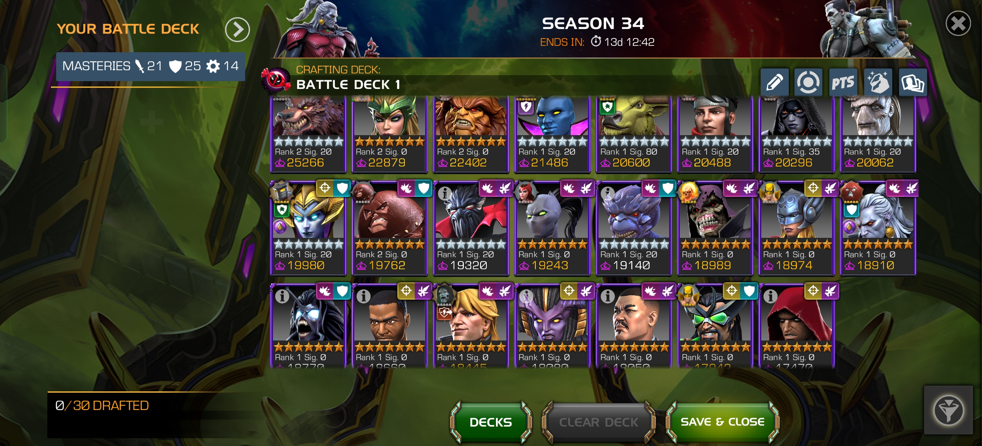Open the PTS points icon
The width and height of the screenshot is (982, 446).
843,83
